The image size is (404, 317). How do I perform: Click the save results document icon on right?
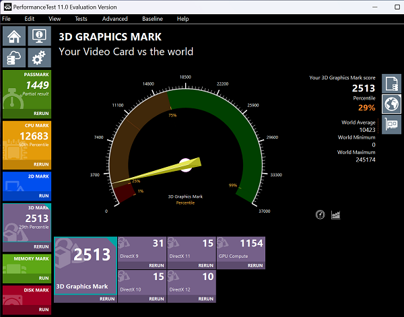391,83
